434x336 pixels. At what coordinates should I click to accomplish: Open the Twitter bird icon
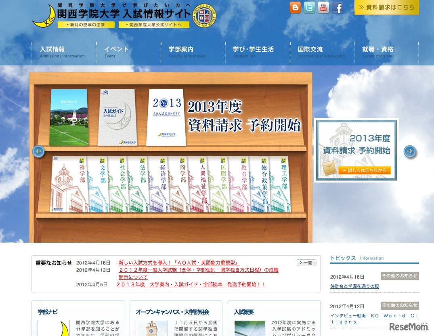pos(309,7)
